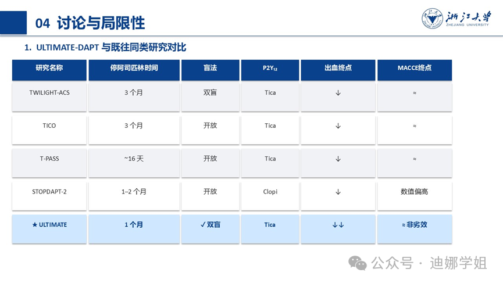Image resolution: width=503 pixels, height=283 pixels.
Task: Click the slide title 讨论与局限性
Action: [101, 23]
